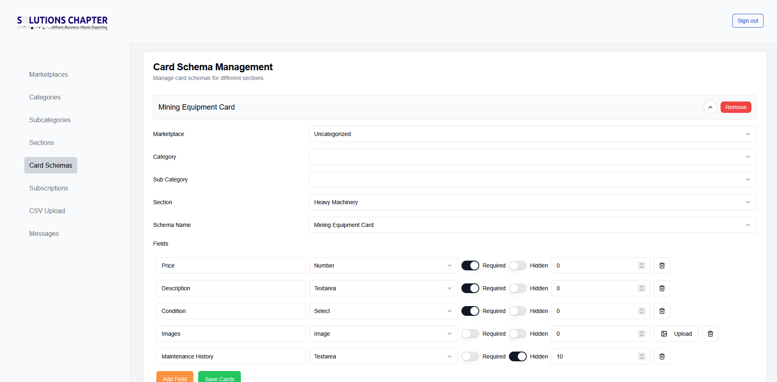Expand the Section dropdown showing Heavy Machinery
Image resolution: width=777 pixels, height=382 pixels.
click(x=532, y=202)
